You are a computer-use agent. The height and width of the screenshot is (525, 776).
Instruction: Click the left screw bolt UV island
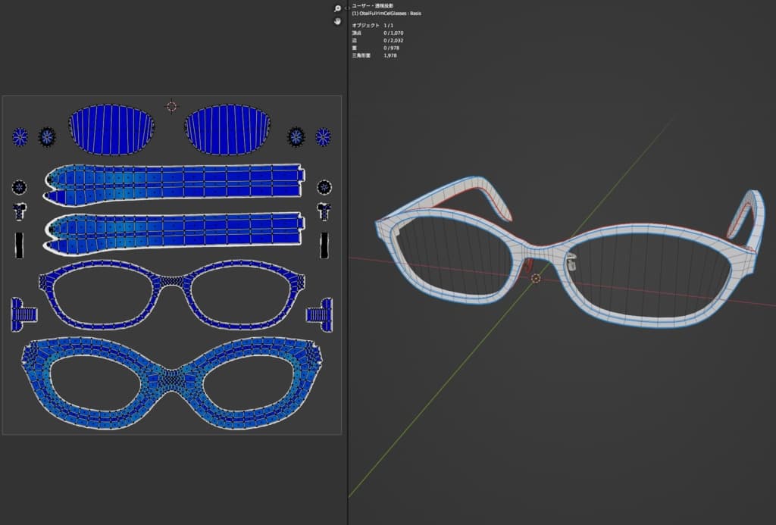[x=23, y=314]
